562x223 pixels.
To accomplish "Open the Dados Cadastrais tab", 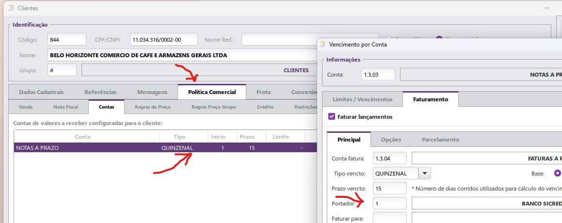I will (x=42, y=92).
